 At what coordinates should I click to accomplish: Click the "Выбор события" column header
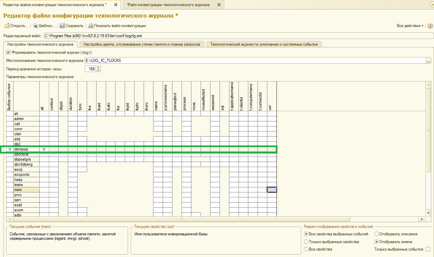[9, 96]
